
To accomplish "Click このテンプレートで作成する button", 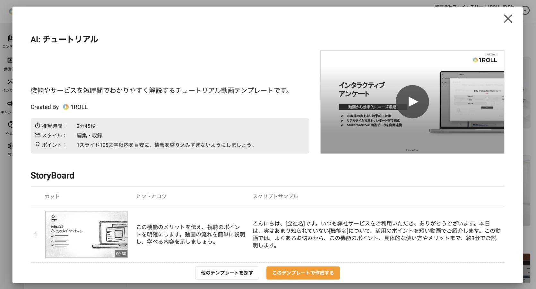I will (303, 273).
